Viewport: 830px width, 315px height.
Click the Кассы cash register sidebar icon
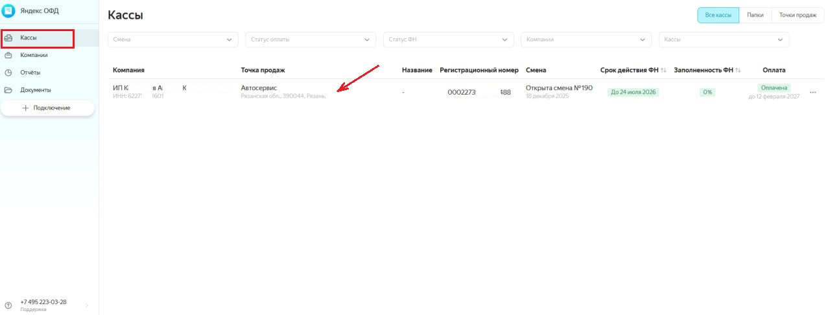[8, 38]
